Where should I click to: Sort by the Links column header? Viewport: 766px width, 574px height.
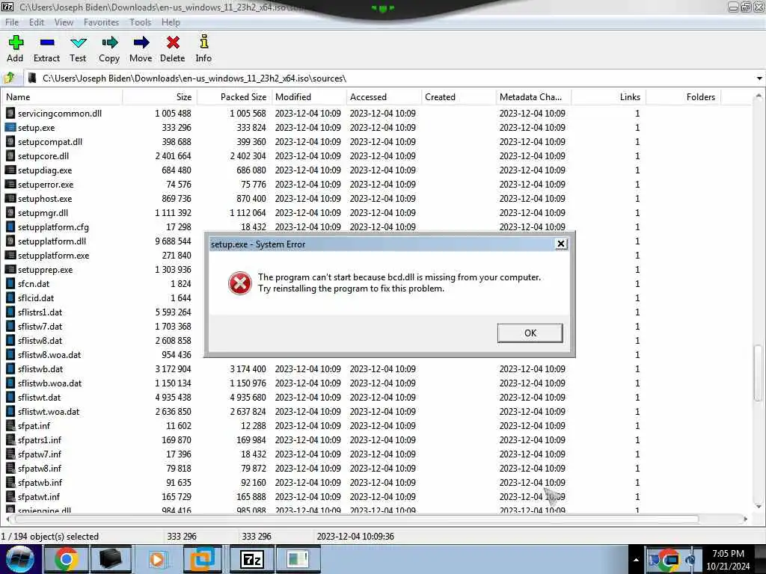pyautogui.click(x=608, y=96)
